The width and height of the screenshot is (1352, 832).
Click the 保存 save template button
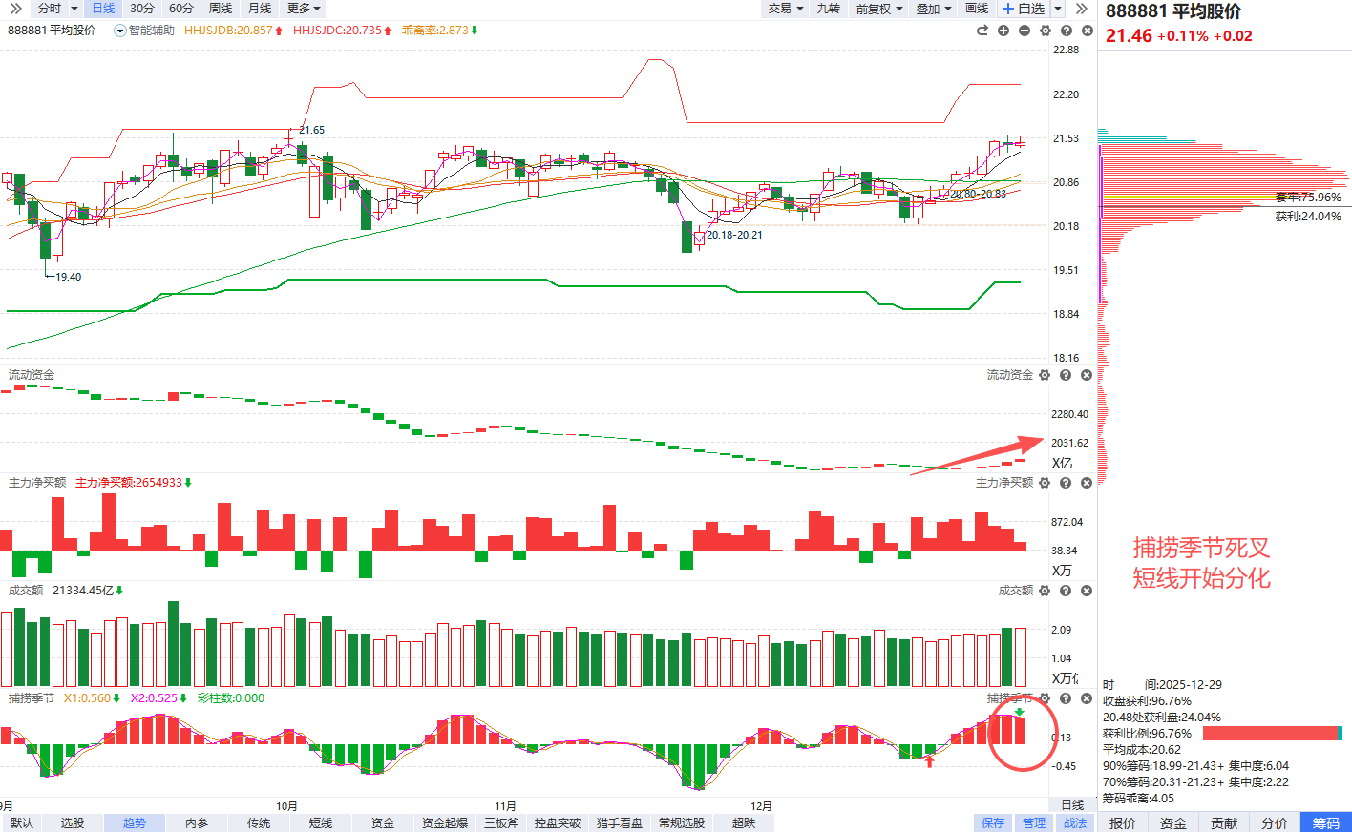993,822
